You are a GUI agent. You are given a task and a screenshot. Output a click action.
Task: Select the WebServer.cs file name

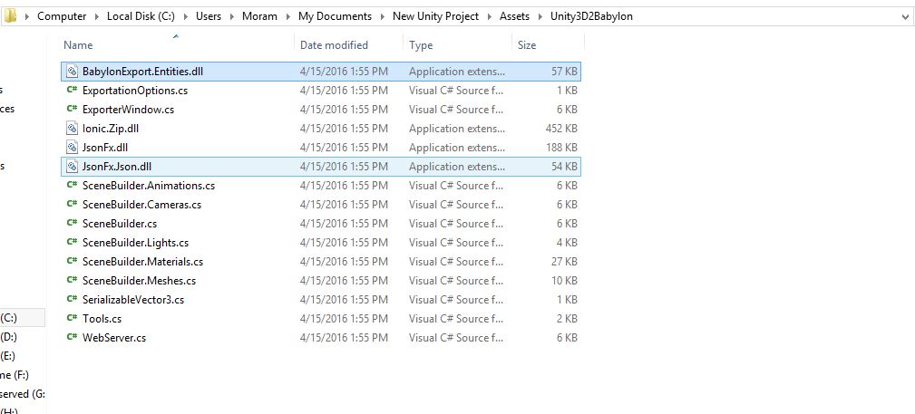click(114, 338)
